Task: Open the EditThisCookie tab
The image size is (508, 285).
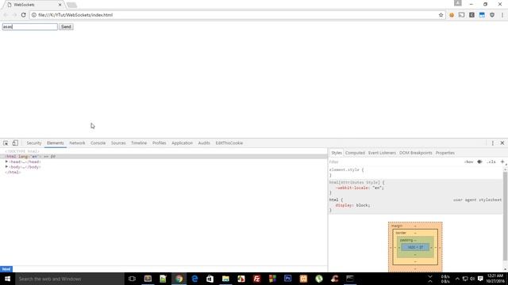Action: (x=229, y=142)
